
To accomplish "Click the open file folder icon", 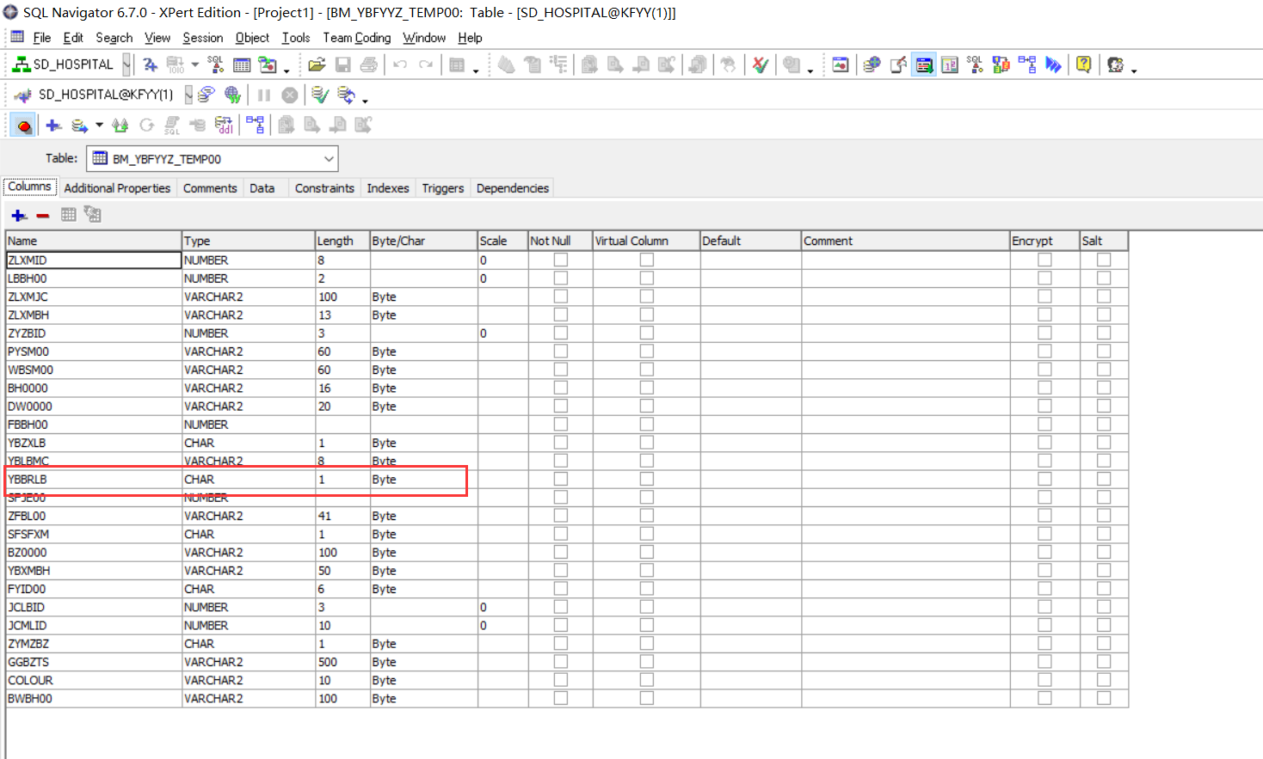I will (x=317, y=64).
